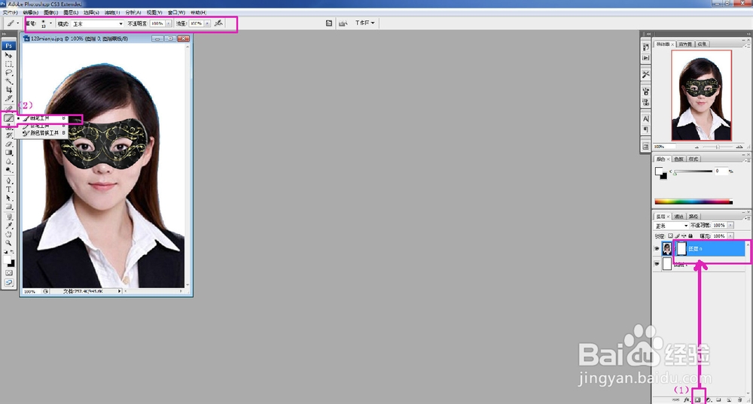Open the layer blend mode dropdown
The height and width of the screenshot is (404, 753).
click(672, 226)
